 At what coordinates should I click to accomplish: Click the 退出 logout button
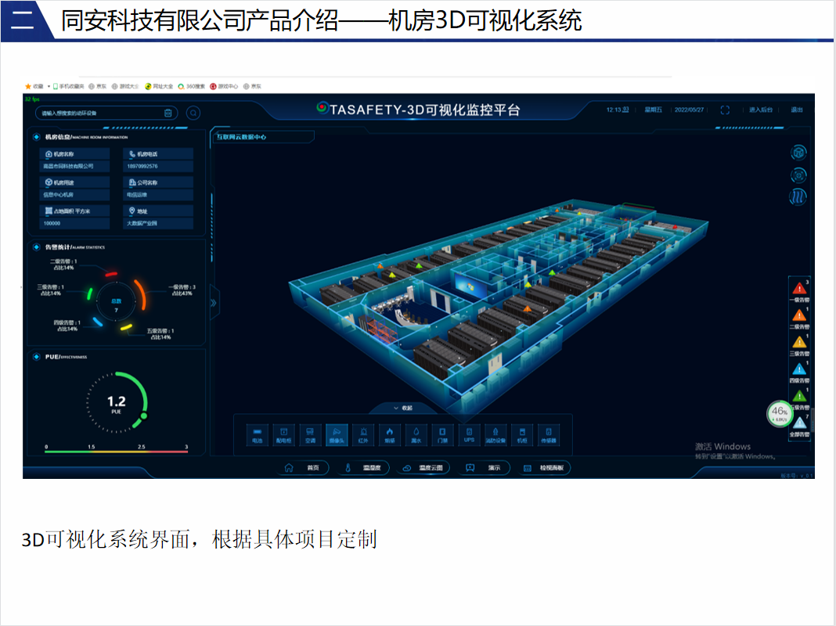click(x=796, y=110)
